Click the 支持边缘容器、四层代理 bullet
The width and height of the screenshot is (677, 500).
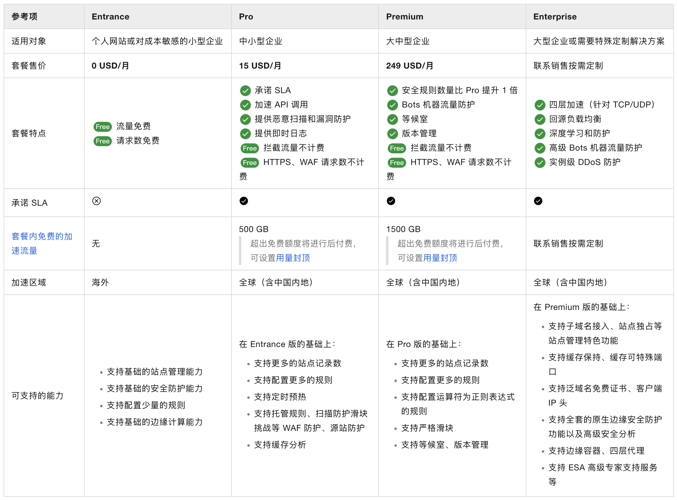coord(597,451)
